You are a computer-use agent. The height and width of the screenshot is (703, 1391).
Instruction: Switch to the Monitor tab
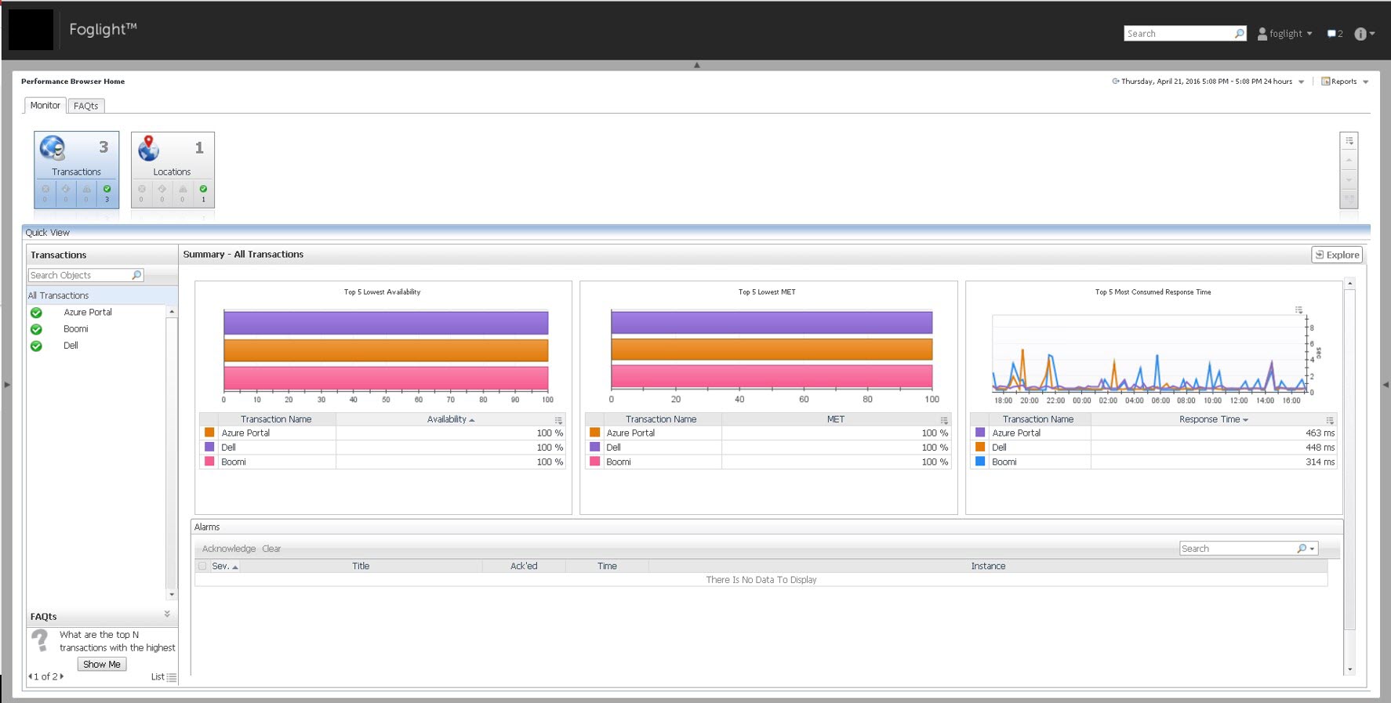[x=45, y=105]
